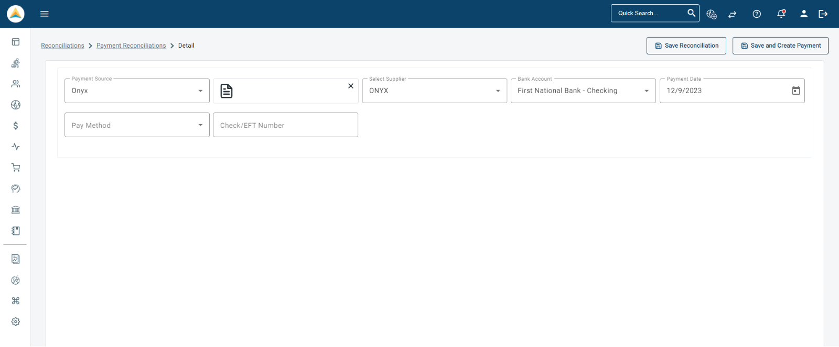Open the notebook sidebar icon
Viewport: 839px width, 347px height.
pyautogui.click(x=16, y=231)
